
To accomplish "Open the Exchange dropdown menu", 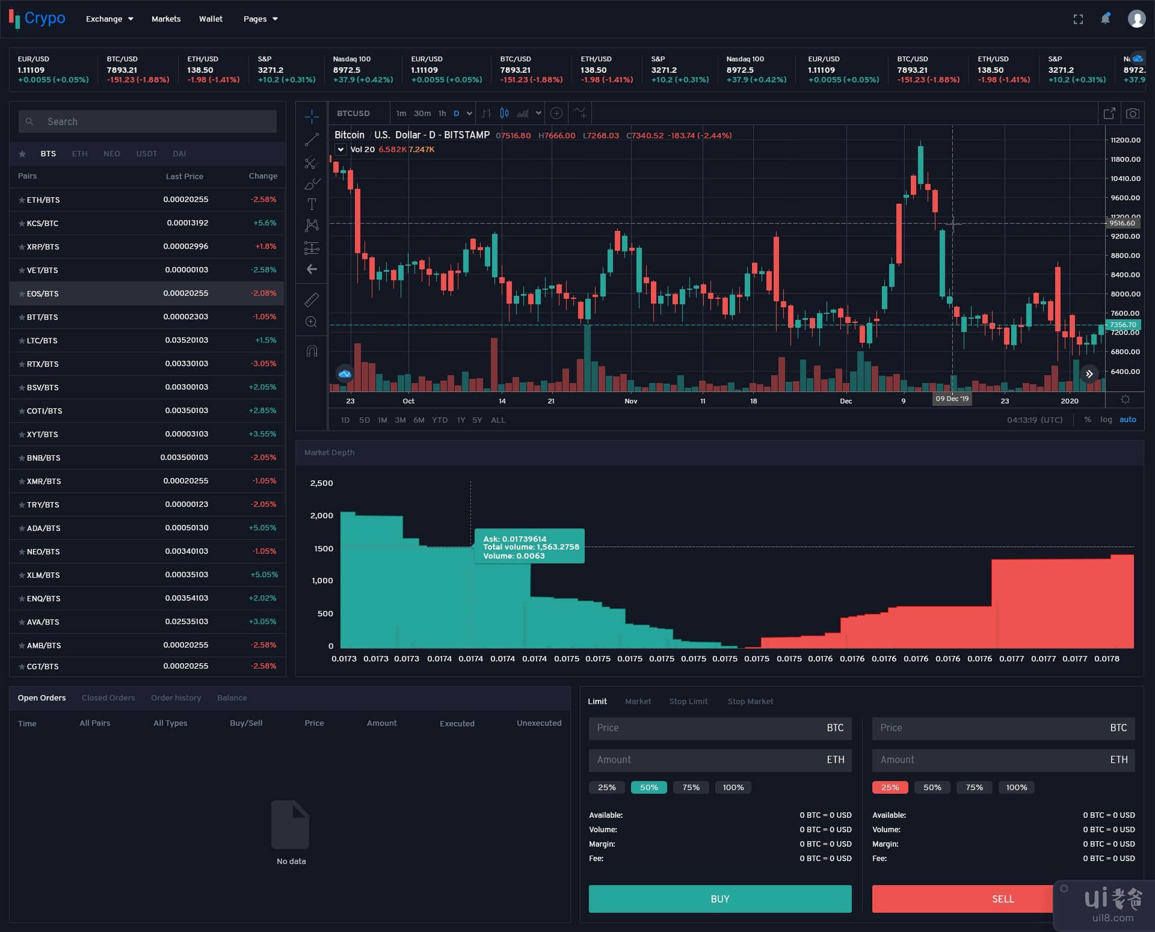I will point(109,19).
